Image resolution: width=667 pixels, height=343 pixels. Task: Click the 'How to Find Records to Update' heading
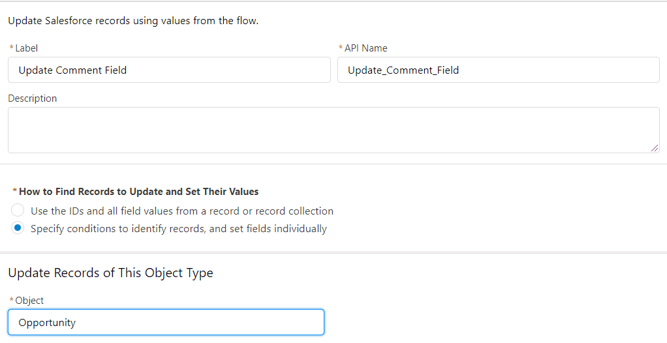tap(138, 192)
